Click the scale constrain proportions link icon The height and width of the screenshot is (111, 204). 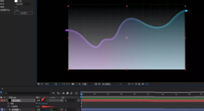[x=37, y=103]
